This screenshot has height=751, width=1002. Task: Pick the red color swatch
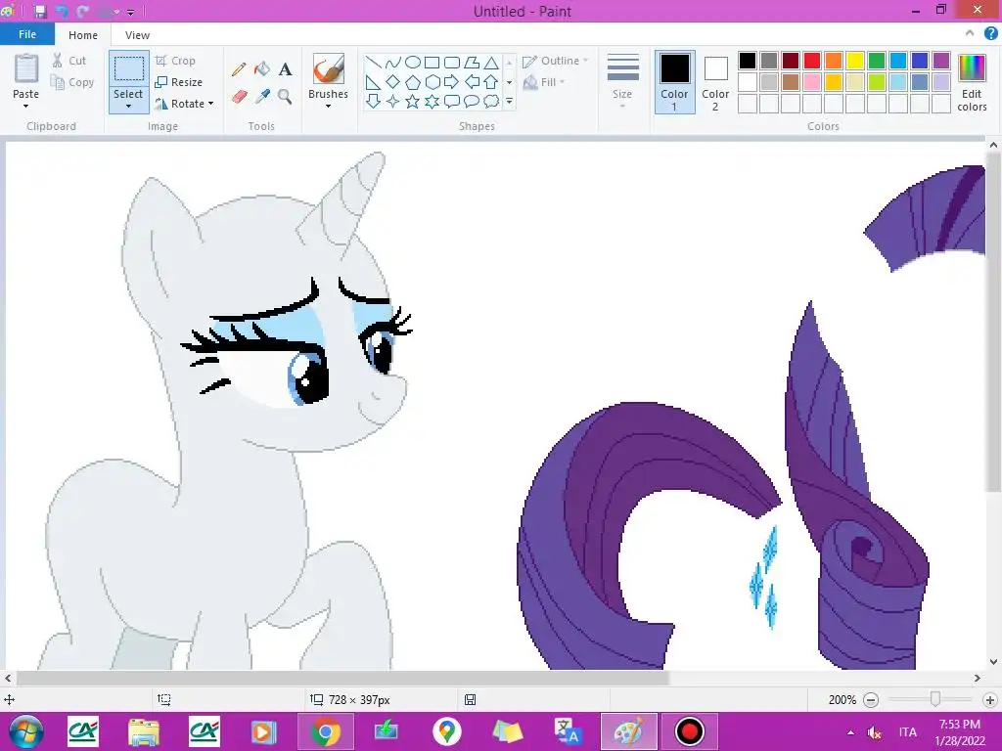812,61
